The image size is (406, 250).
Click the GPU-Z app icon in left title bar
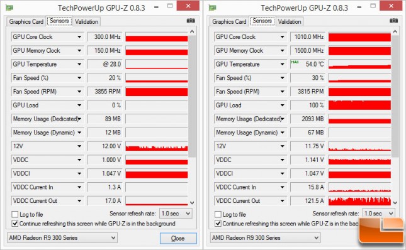(x=9, y=8)
